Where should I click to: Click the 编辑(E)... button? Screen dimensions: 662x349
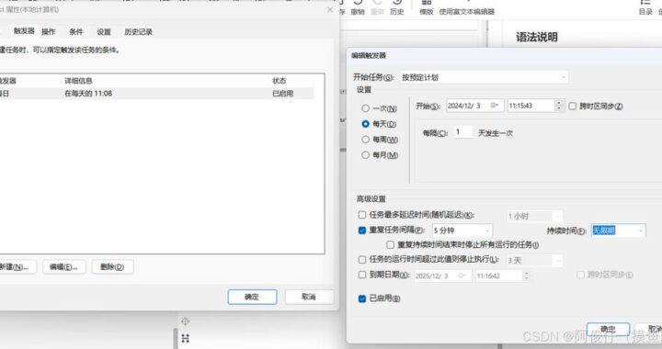tap(64, 267)
